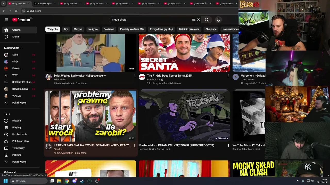Play the problemy prawne thumbnail

click(91, 116)
